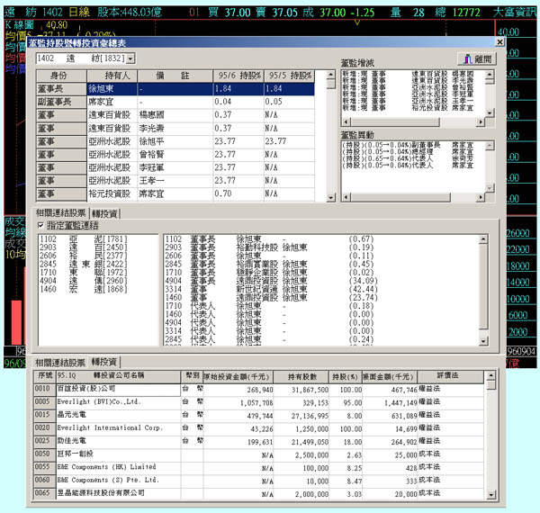Select linked stock 1460 宏遠

pyautogui.click(x=84, y=289)
